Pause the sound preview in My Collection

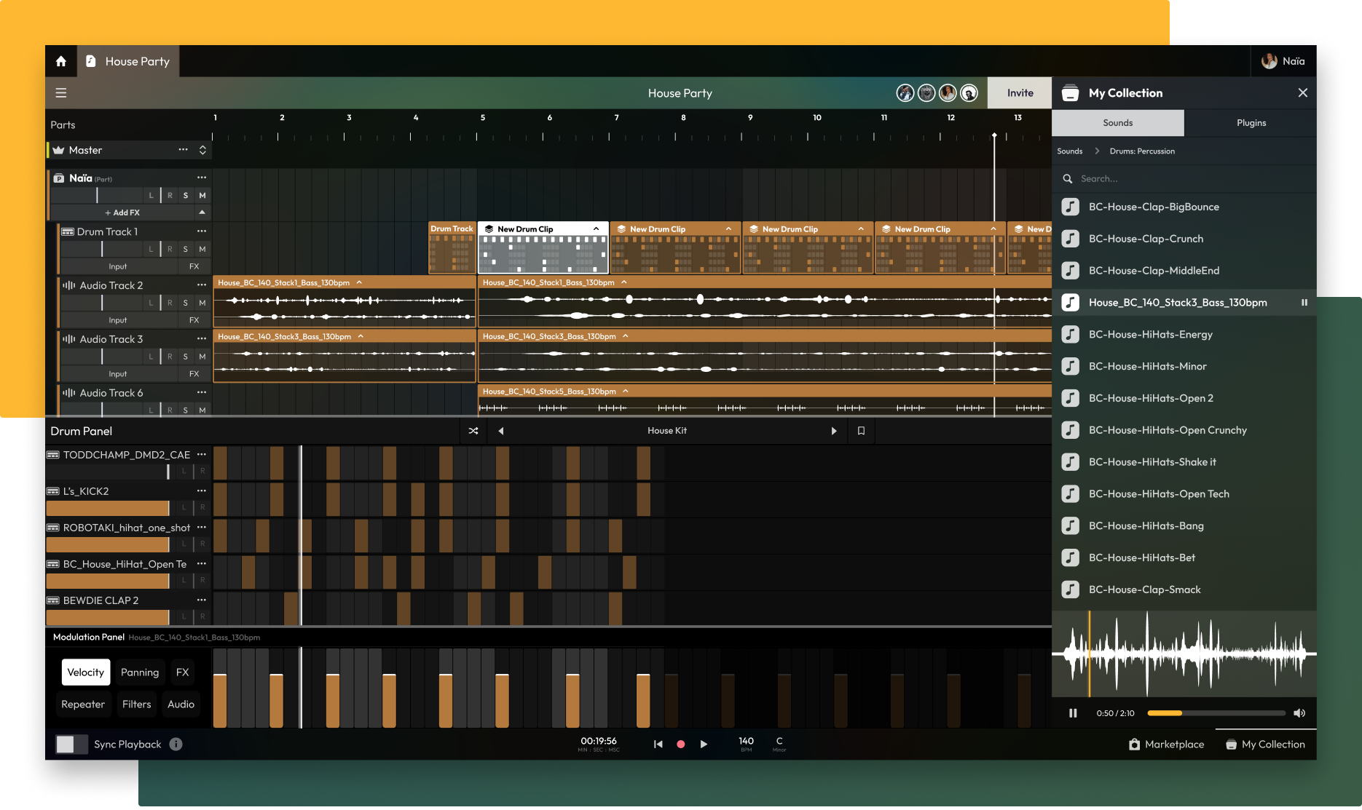point(1073,713)
